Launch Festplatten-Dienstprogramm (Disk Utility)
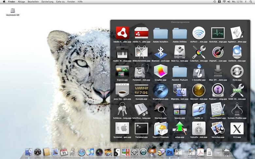The width and height of the screenshot is (255, 159). point(141,71)
